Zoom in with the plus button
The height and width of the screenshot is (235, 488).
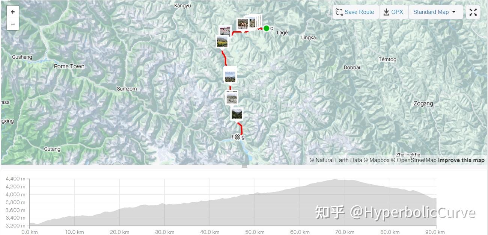(13, 12)
